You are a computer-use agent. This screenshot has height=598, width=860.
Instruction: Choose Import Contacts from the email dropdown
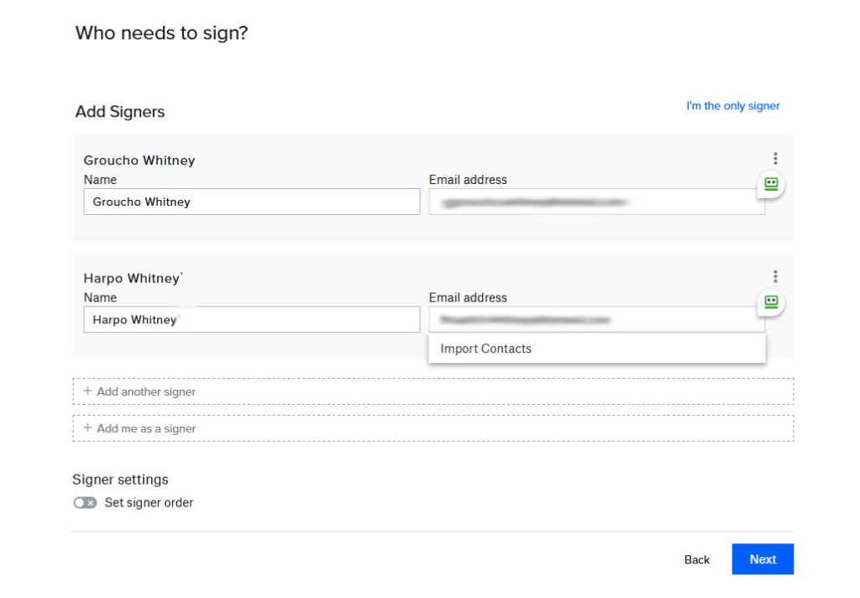485,349
